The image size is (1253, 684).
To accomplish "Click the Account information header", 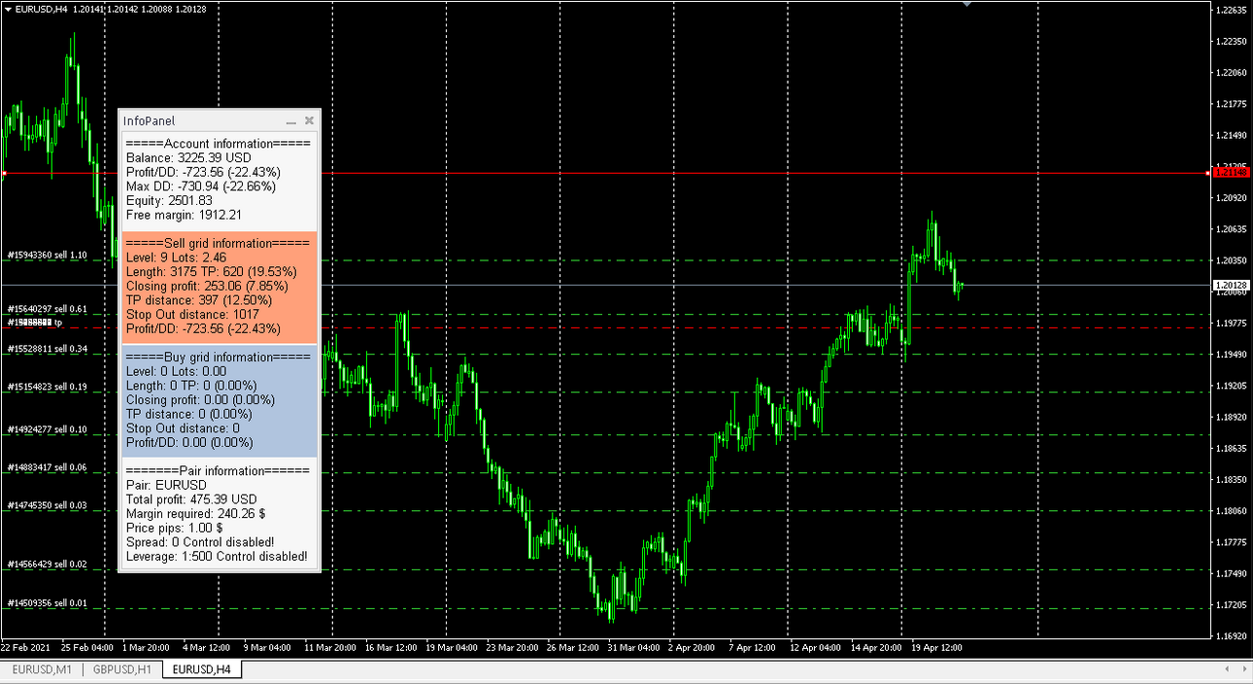I will tap(219, 143).
